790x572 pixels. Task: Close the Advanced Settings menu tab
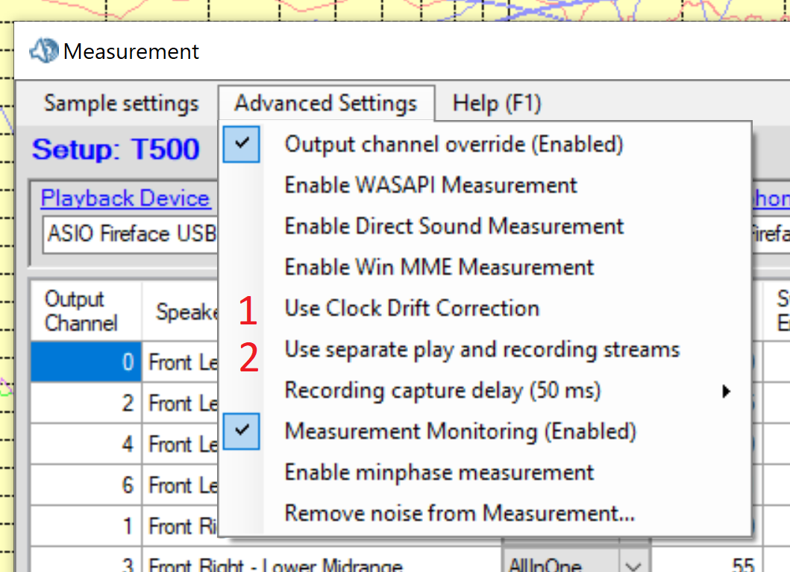[325, 103]
